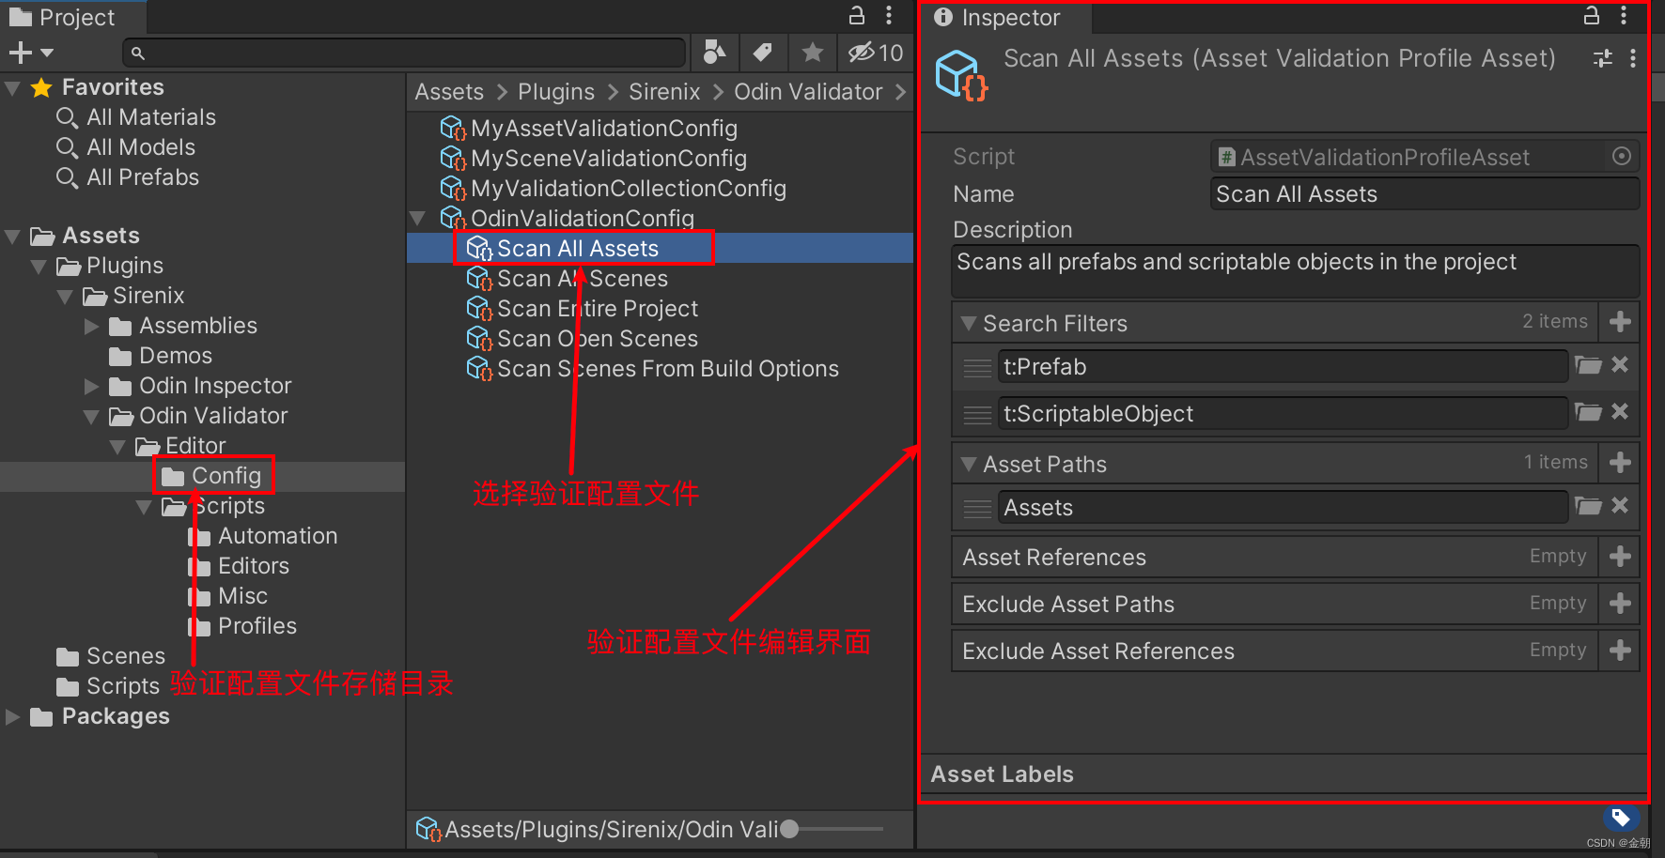Select All Prefabs saved search
1665x858 pixels.
143,177
